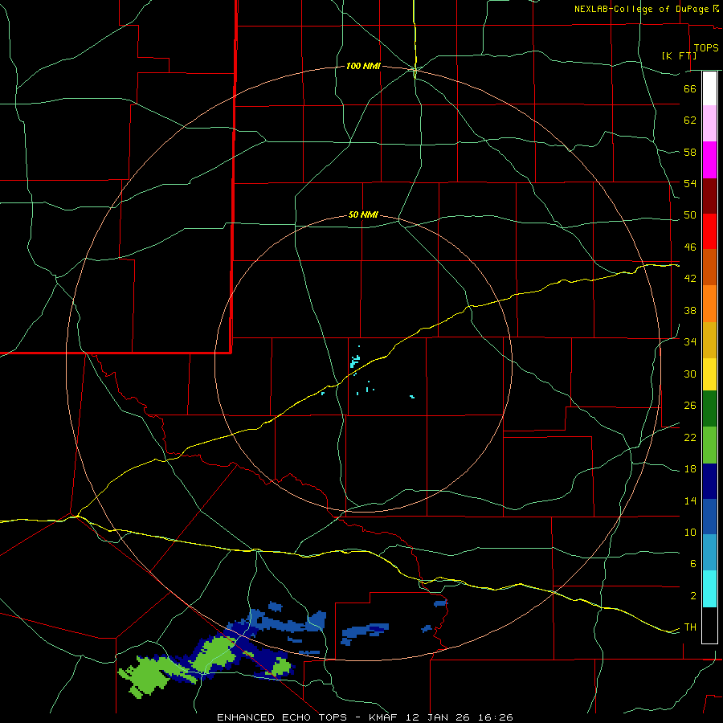Click the TH legend label
This screenshot has width=723, height=723.
click(690, 627)
